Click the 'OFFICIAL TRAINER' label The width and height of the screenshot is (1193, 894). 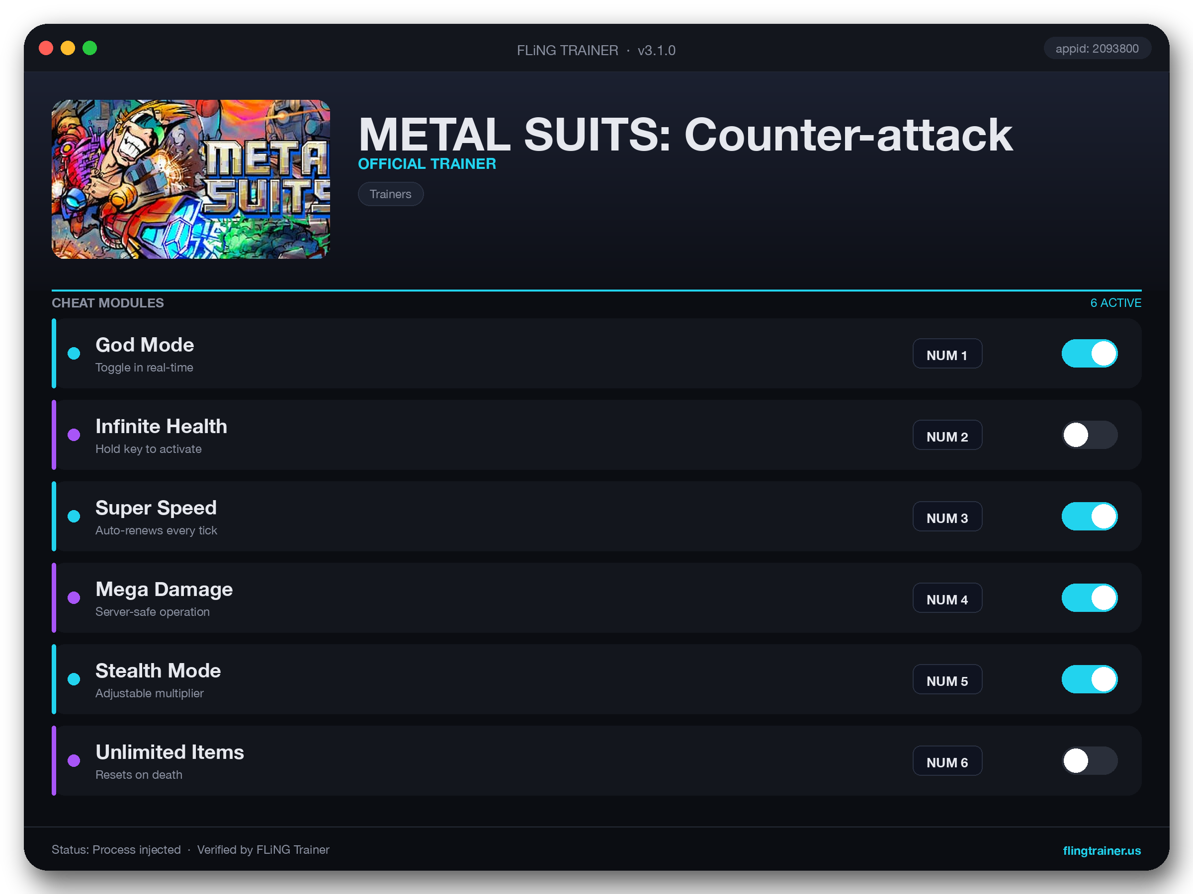(426, 164)
